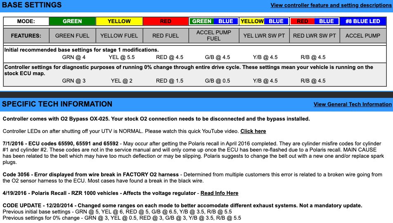
Task: Click the GREEN FUEL feature cell
Action: pyautogui.click(x=72, y=36)
